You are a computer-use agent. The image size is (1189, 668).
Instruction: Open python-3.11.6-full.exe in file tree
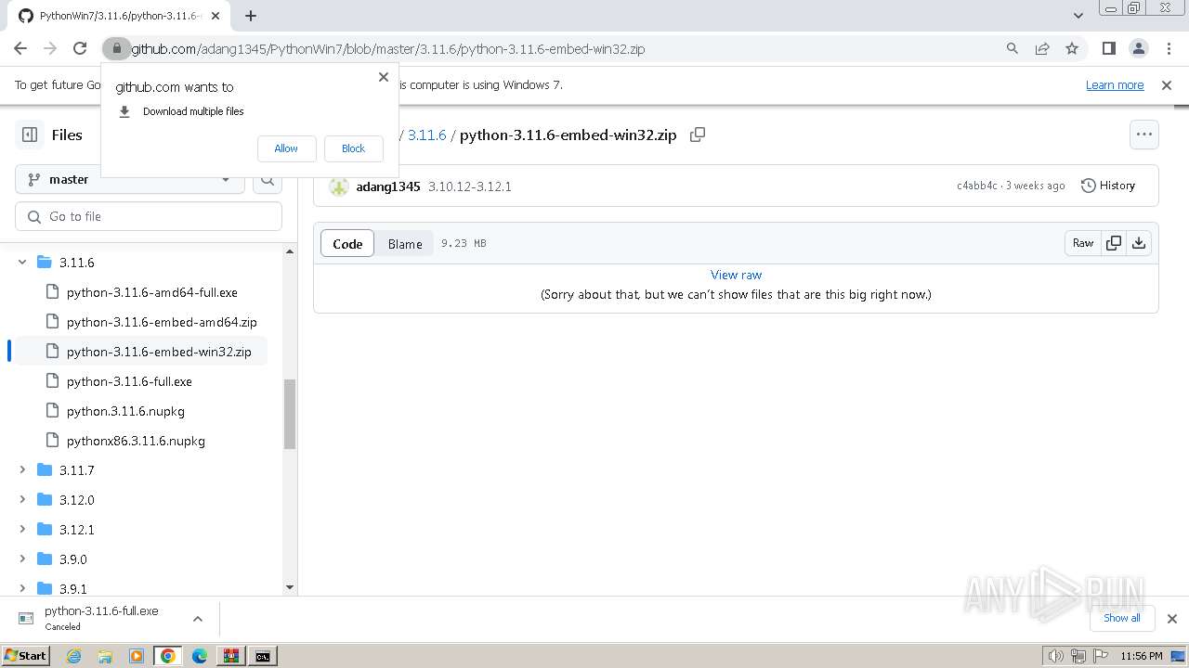tap(129, 381)
